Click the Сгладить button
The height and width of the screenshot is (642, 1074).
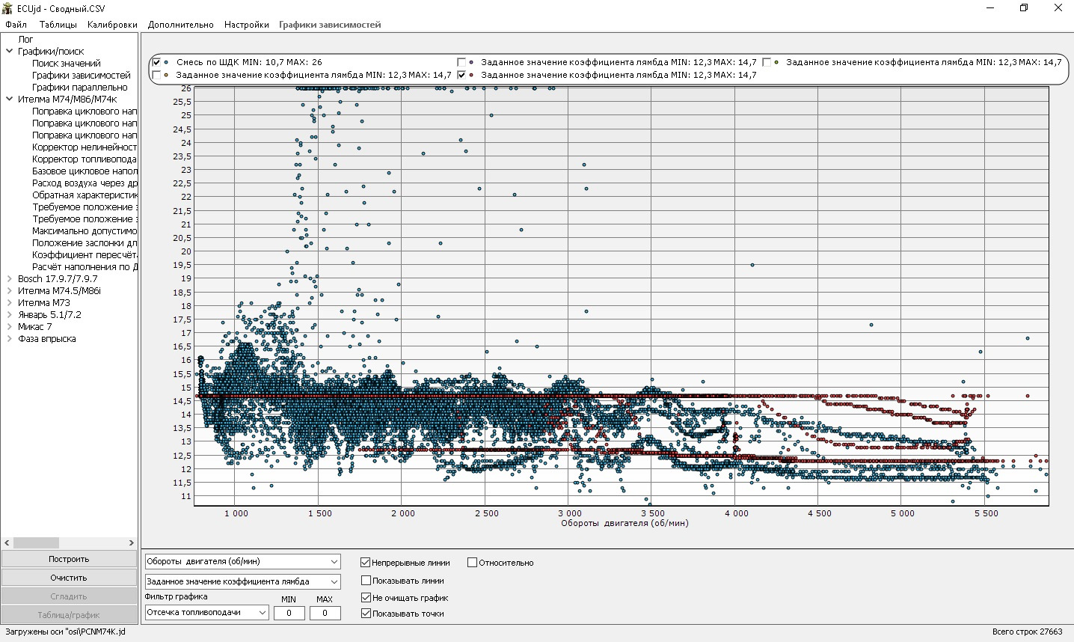(69, 596)
